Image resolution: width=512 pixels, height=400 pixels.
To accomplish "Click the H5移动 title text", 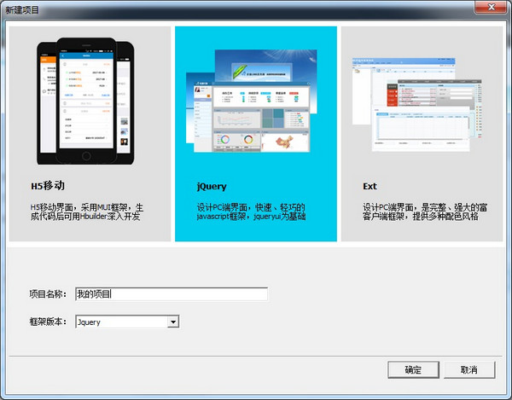I will (48, 186).
